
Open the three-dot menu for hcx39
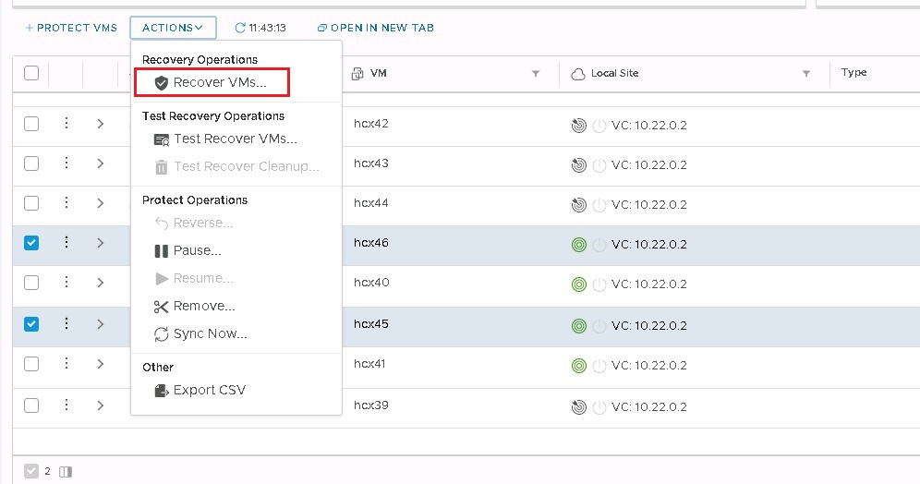[67, 405]
